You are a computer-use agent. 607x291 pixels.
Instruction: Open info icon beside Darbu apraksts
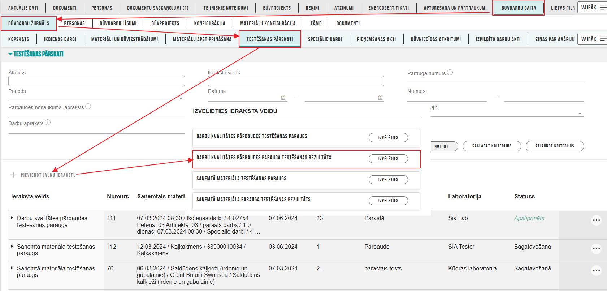tap(48, 122)
